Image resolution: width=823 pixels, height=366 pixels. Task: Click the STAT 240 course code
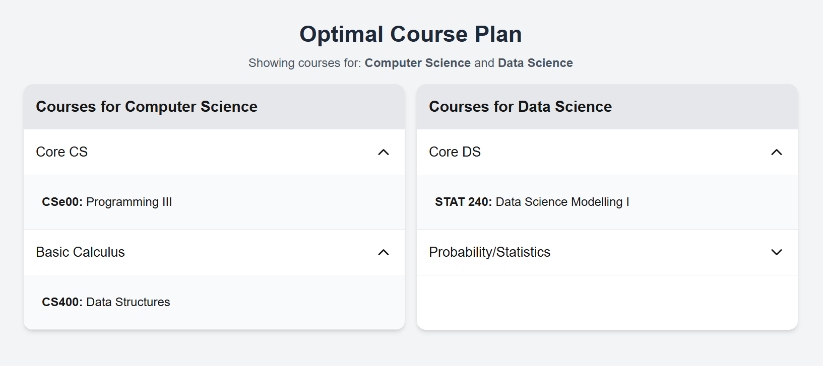pos(463,202)
